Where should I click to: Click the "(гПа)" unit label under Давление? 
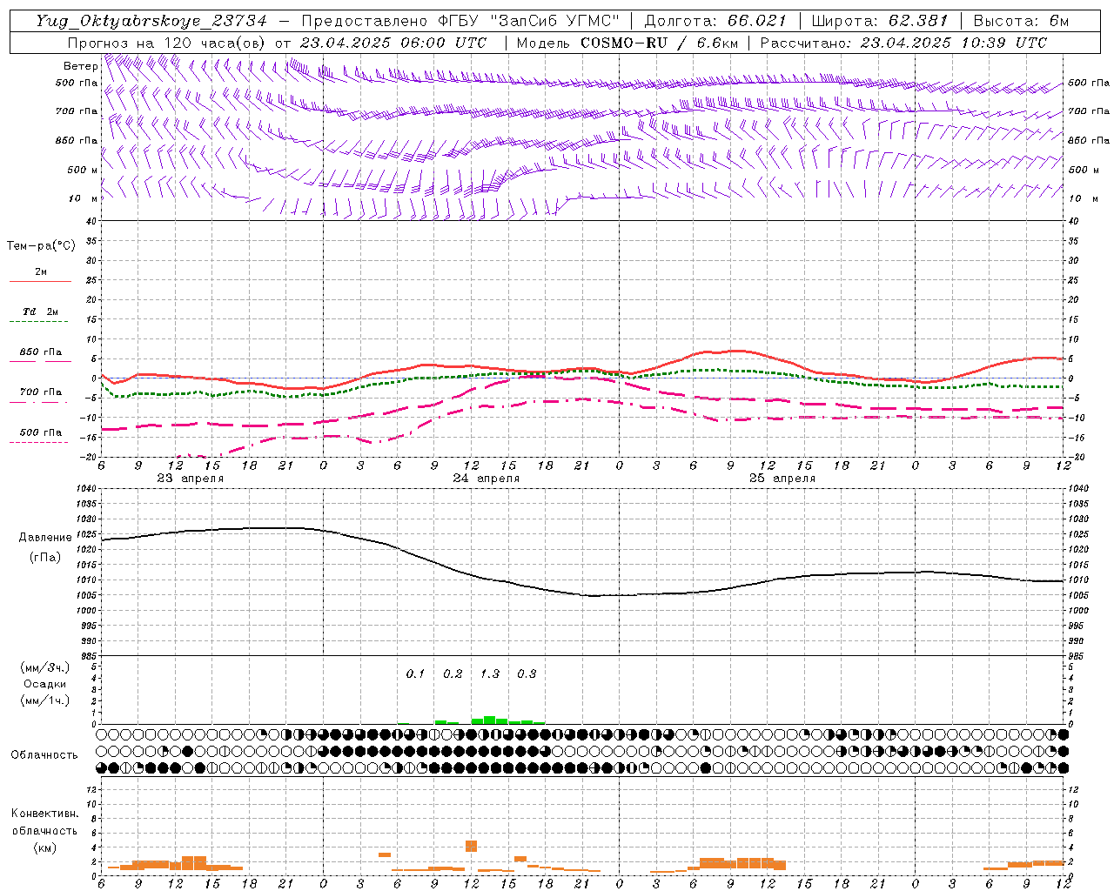pos(45,558)
